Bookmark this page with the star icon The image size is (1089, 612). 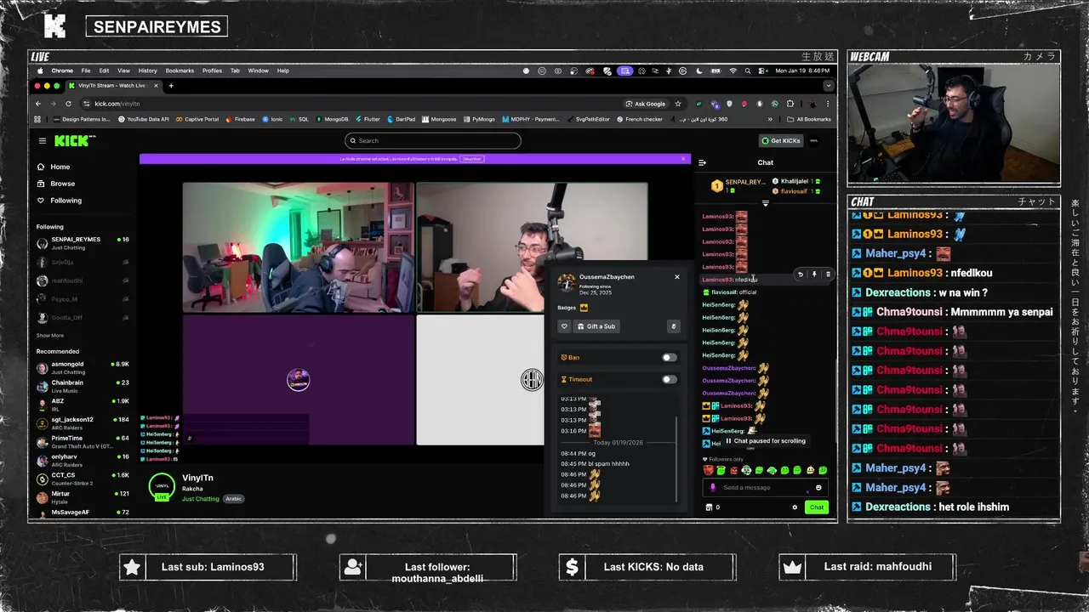[678, 104]
